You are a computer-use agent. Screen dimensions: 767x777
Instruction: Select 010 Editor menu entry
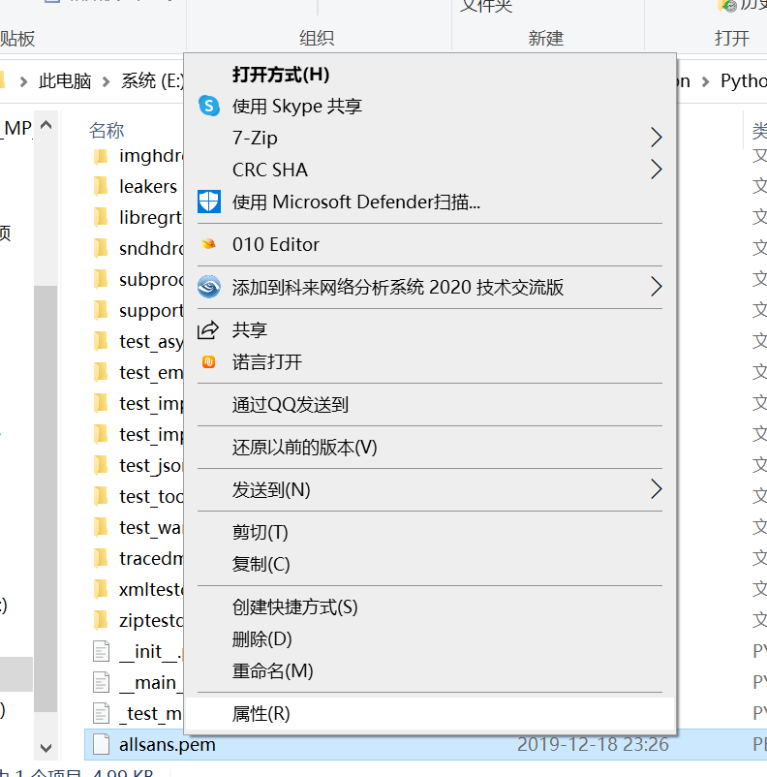pyautogui.click(x=430, y=244)
